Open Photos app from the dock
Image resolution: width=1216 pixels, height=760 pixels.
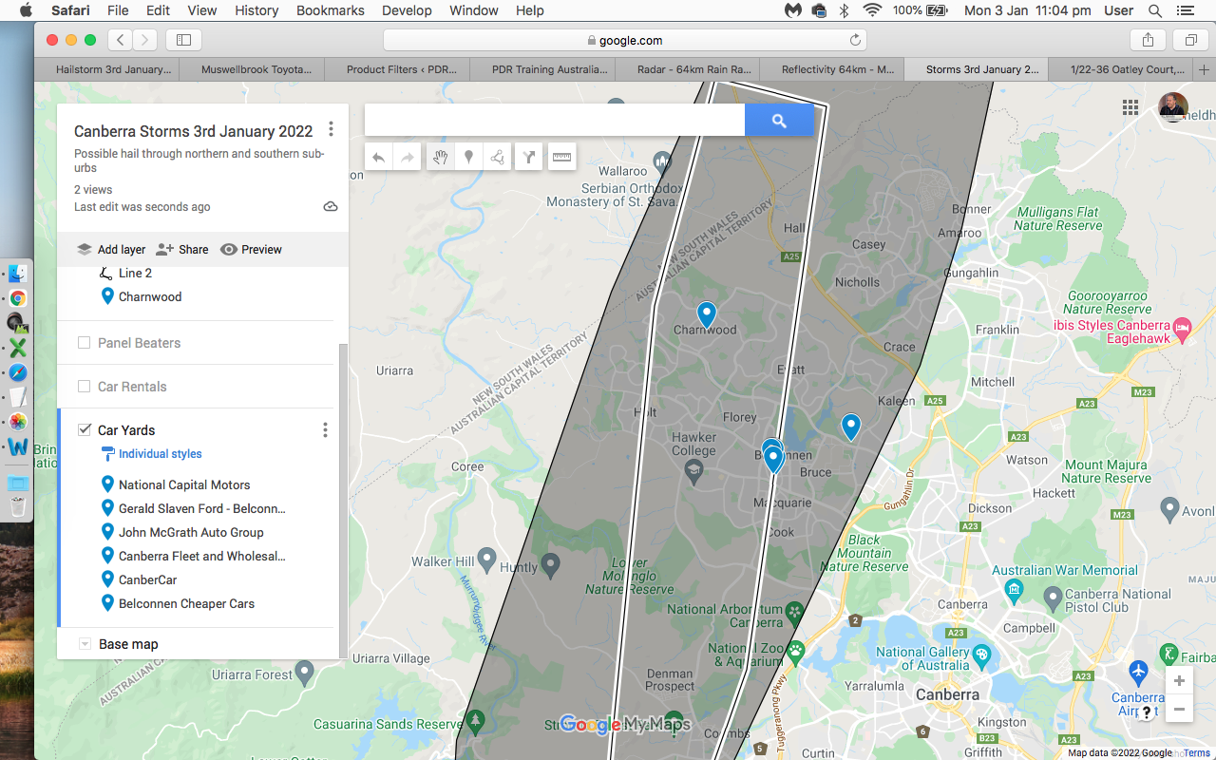coord(17,422)
